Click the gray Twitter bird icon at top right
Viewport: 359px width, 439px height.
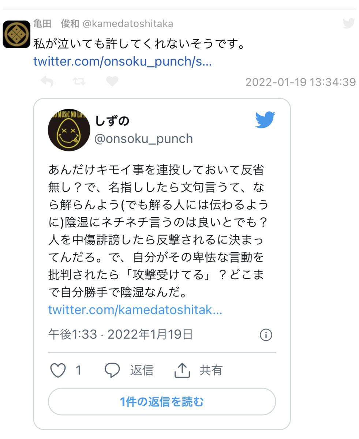(x=349, y=23)
